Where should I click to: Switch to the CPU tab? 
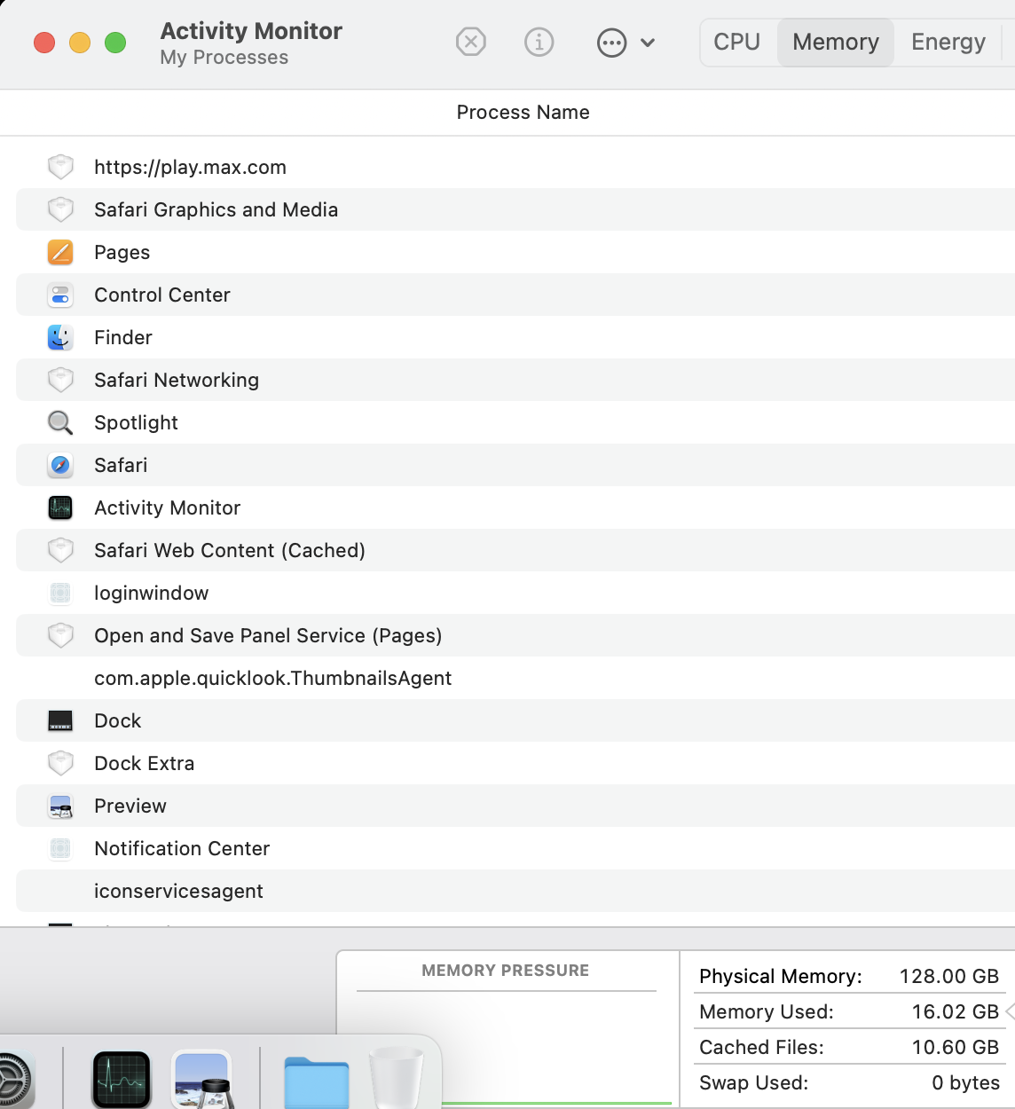tap(736, 42)
